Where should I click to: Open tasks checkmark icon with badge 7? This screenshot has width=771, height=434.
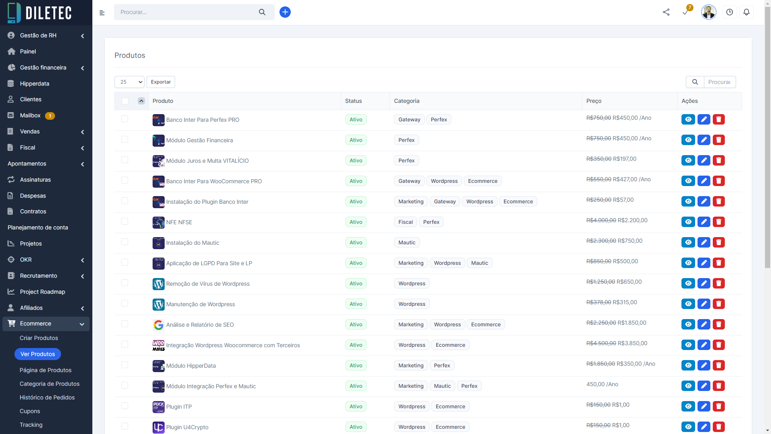685,12
